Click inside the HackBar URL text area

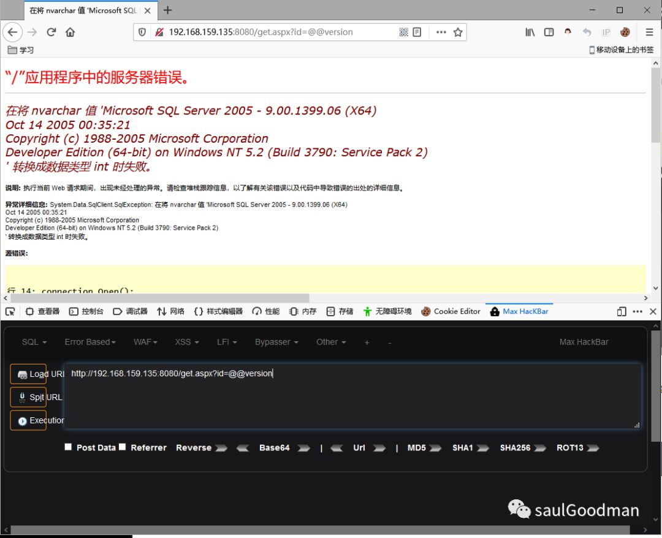point(353,396)
